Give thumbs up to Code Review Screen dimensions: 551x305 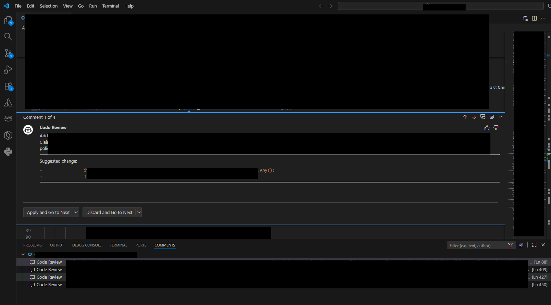[487, 128]
